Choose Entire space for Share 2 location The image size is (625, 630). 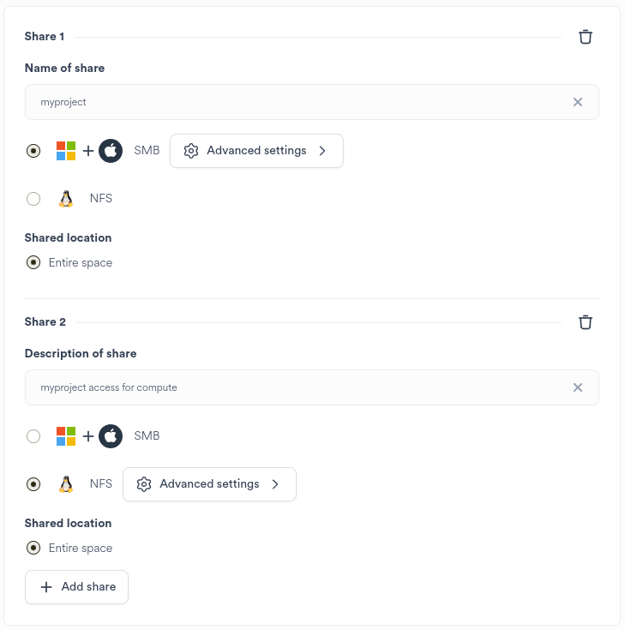click(33, 549)
